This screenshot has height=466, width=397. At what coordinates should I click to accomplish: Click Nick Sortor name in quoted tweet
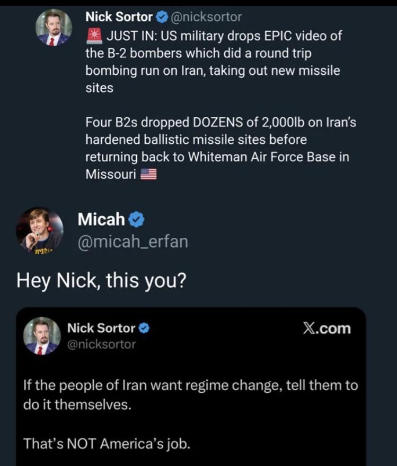(x=101, y=329)
